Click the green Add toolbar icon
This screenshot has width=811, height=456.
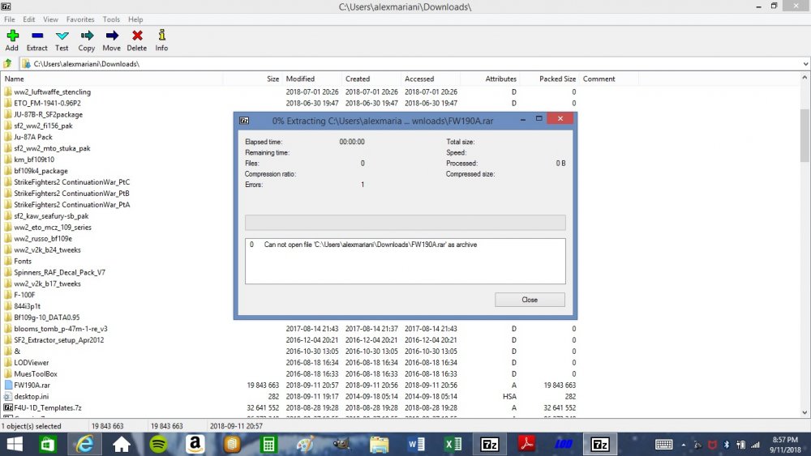click(x=12, y=36)
